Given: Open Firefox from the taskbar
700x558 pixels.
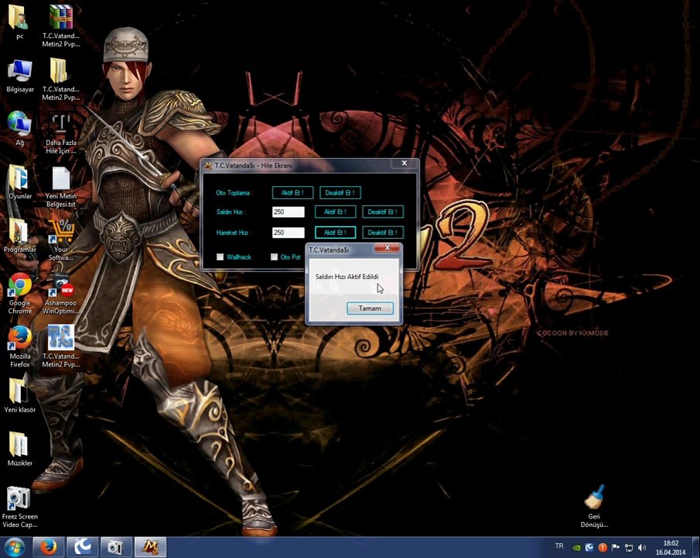Looking at the screenshot, I should click(48, 547).
